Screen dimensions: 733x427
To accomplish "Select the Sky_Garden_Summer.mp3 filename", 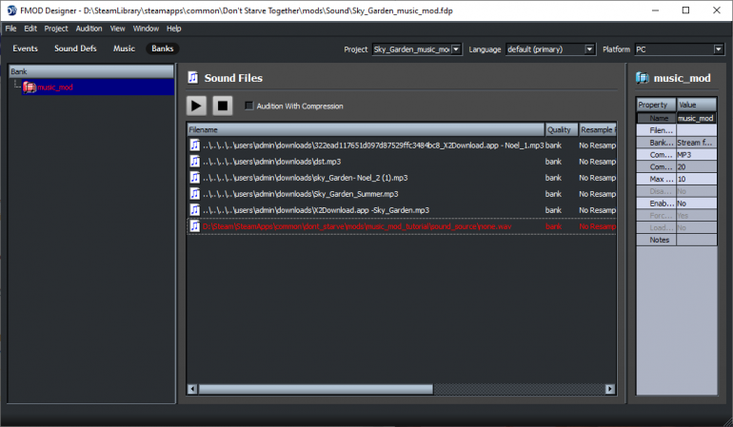I will [x=300, y=194].
